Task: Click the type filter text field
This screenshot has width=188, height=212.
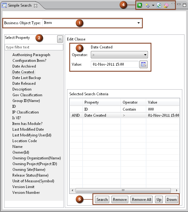Action: pos(34,47)
